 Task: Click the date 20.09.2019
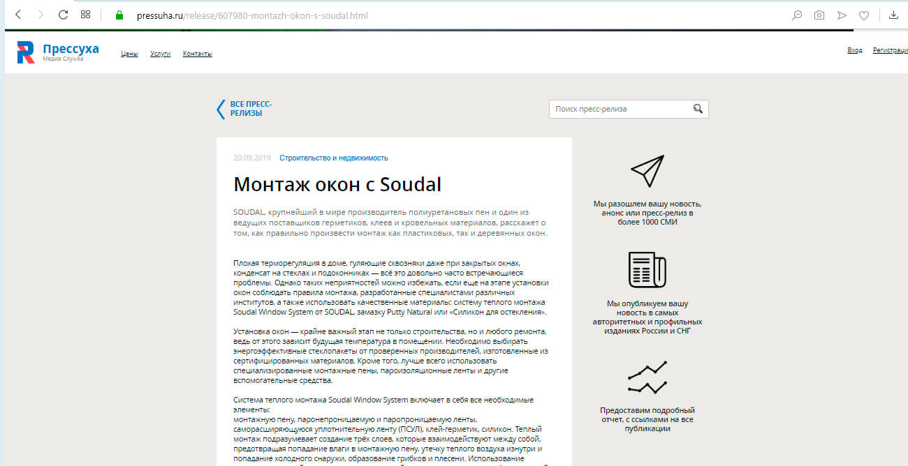(252, 158)
